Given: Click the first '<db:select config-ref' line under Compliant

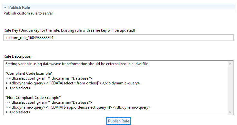Looking at the screenshot, I should [x=49, y=78].
